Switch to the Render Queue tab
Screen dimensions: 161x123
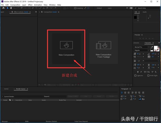[x=21, y=89]
